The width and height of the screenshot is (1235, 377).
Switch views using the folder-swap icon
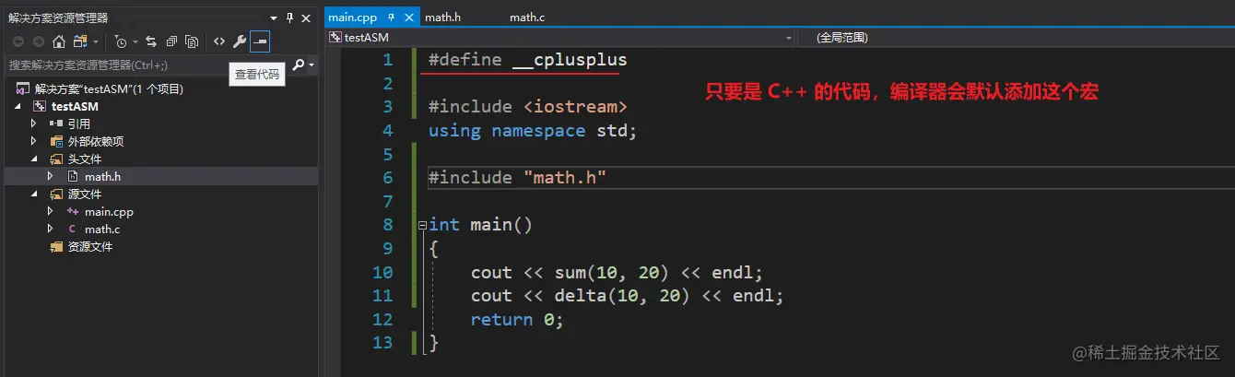click(80, 41)
